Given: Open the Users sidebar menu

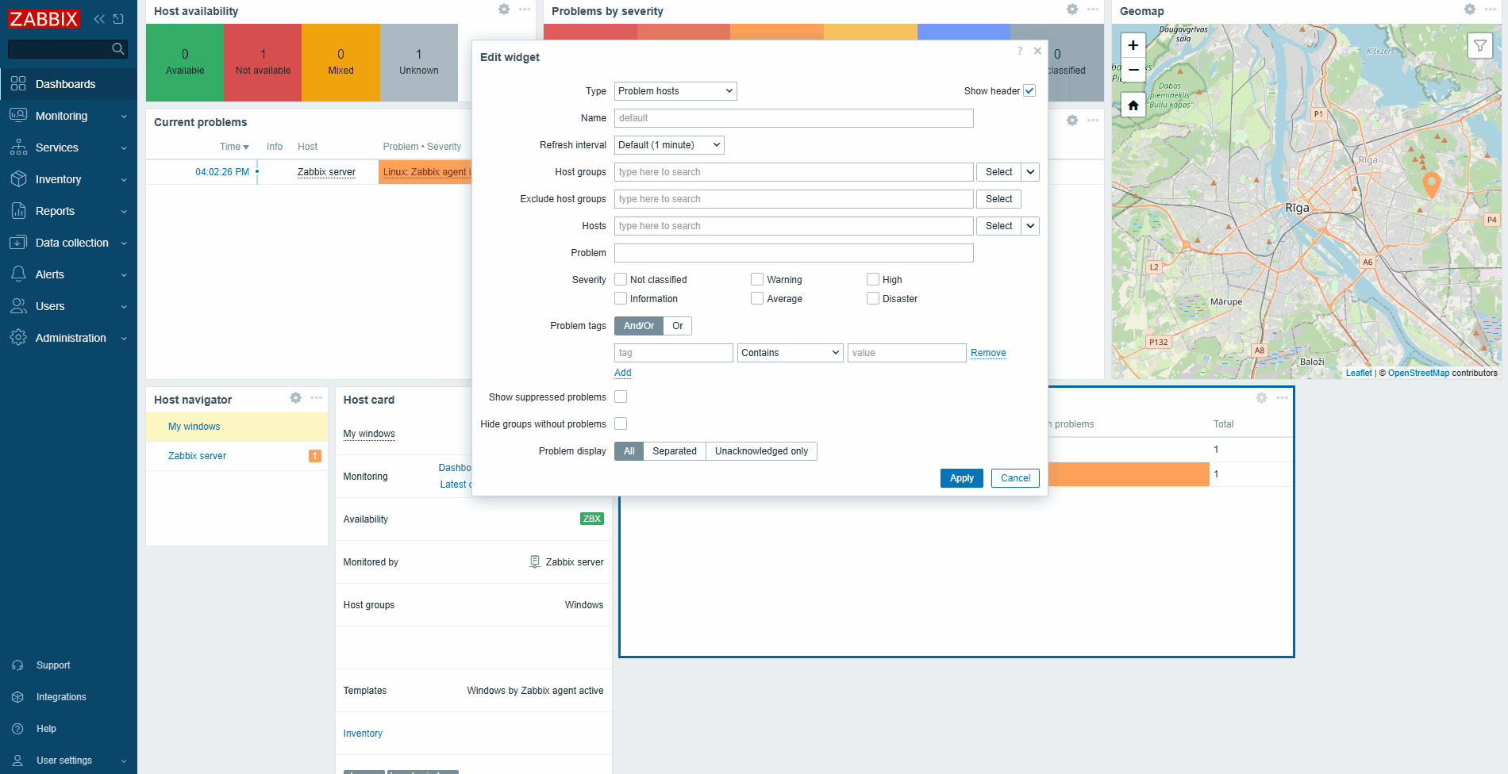Looking at the screenshot, I should click(x=68, y=306).
